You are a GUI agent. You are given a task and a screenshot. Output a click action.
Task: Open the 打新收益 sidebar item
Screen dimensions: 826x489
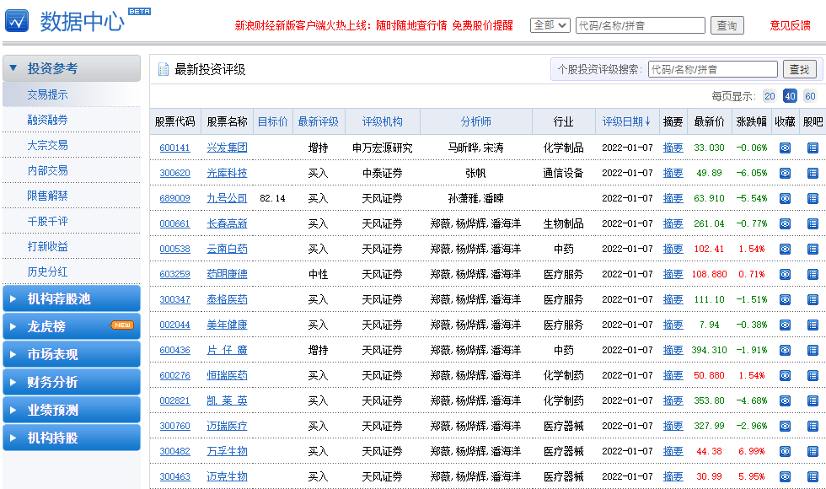47,246
